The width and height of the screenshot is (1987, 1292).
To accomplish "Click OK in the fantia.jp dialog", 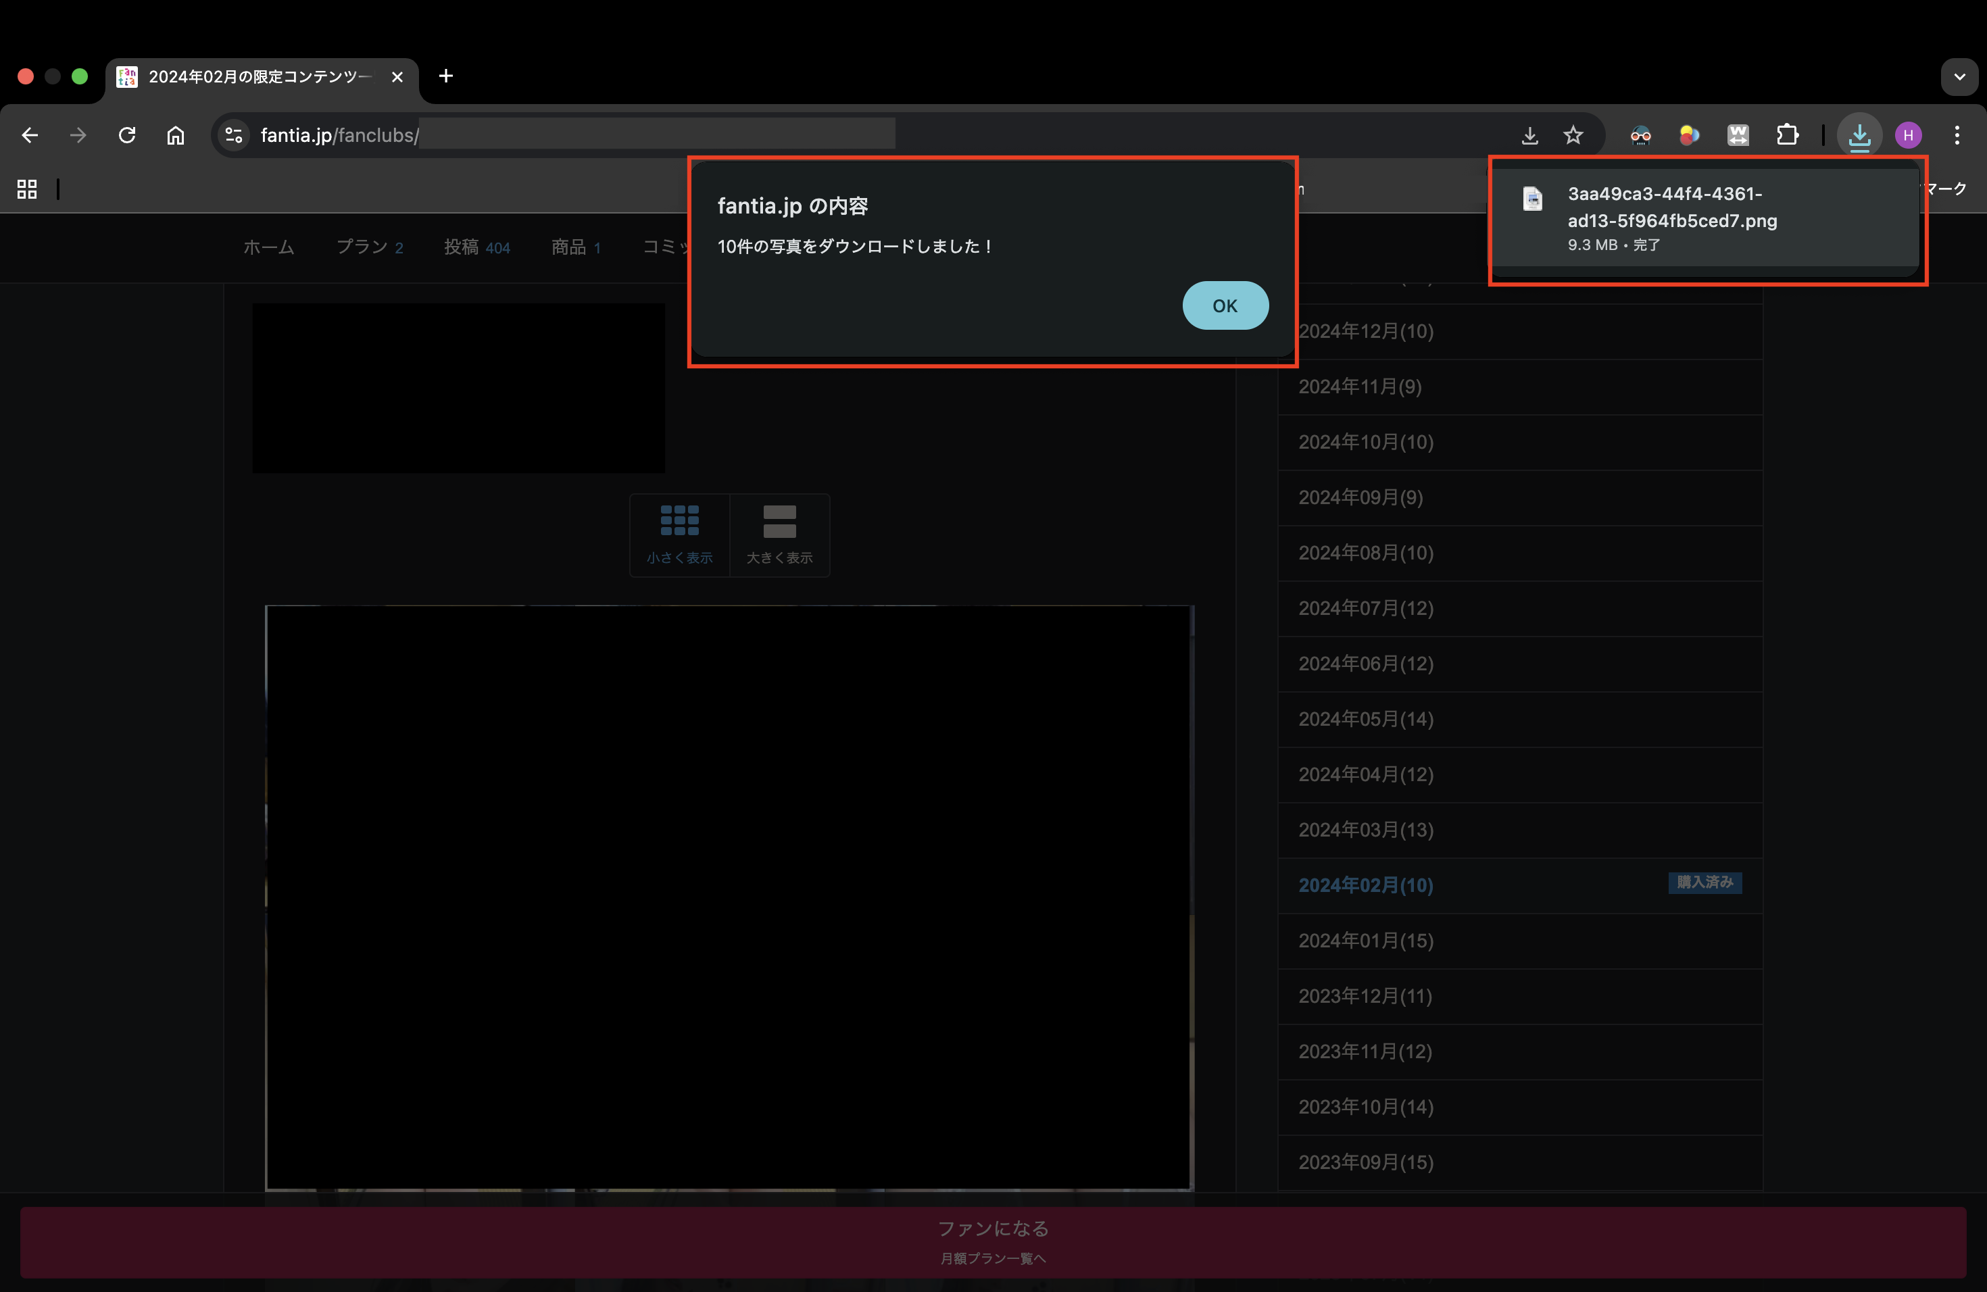I will pyautogui.click(x=1225, y=305).
